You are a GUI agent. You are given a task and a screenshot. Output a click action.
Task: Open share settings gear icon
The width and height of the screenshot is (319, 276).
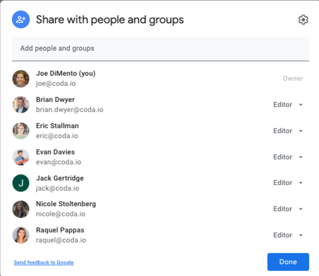[x=303, y=20]
